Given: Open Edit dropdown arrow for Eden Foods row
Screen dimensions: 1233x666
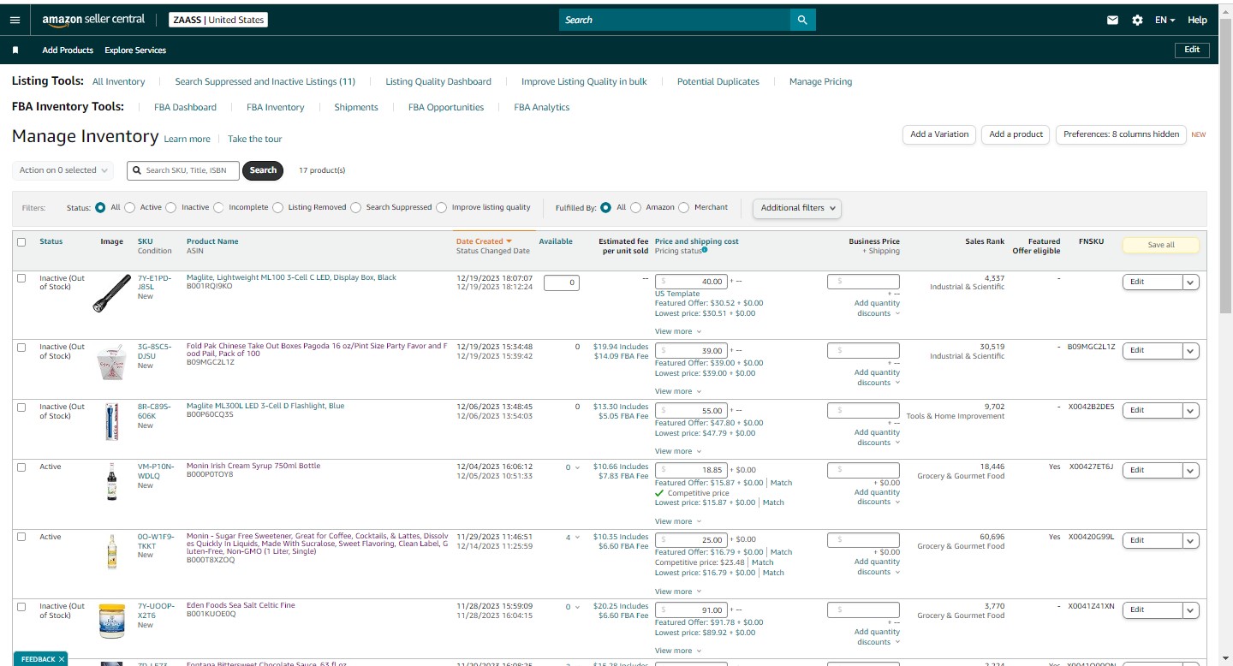Looking at the screenshot, I should (1190, 610).
